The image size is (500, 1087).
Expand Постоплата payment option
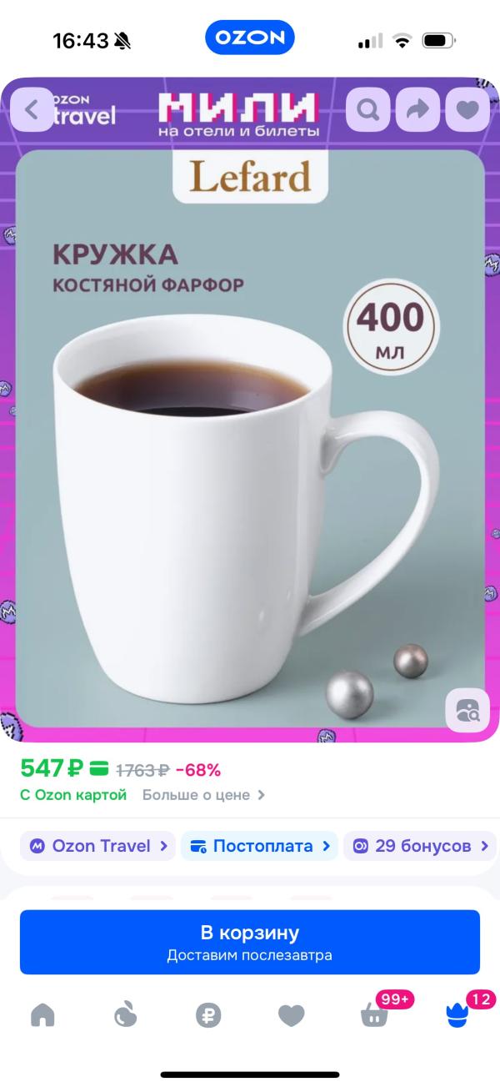tap(259, 846)
